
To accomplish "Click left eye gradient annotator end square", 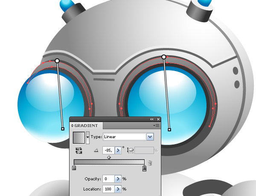I will (x=63, y=129).
